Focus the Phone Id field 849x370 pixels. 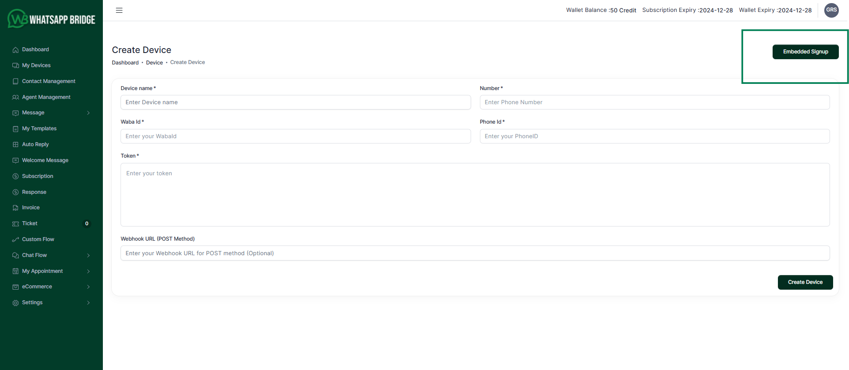click(x=655, y=136)
